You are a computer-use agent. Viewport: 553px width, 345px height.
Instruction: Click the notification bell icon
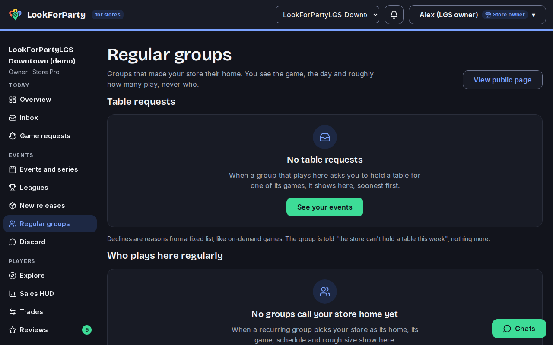(x=394, y=15)
